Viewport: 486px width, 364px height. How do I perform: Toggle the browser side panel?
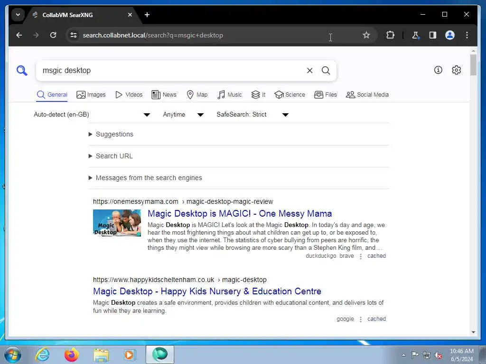[x=433, y=35]
